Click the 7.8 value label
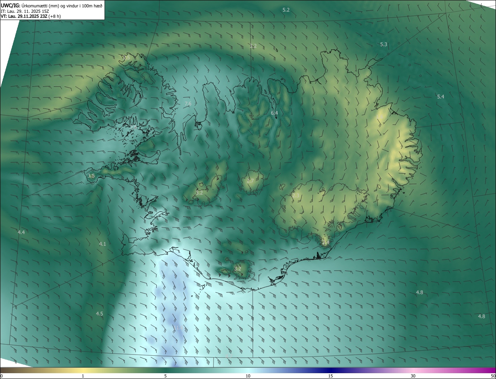The width and height of the screenshot is (496, 379). 133,127
